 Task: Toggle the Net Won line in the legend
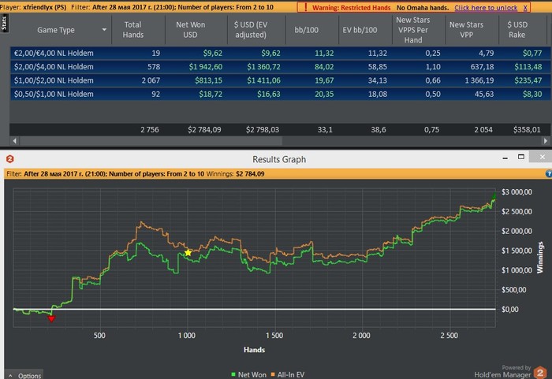(x=251, y=373)
